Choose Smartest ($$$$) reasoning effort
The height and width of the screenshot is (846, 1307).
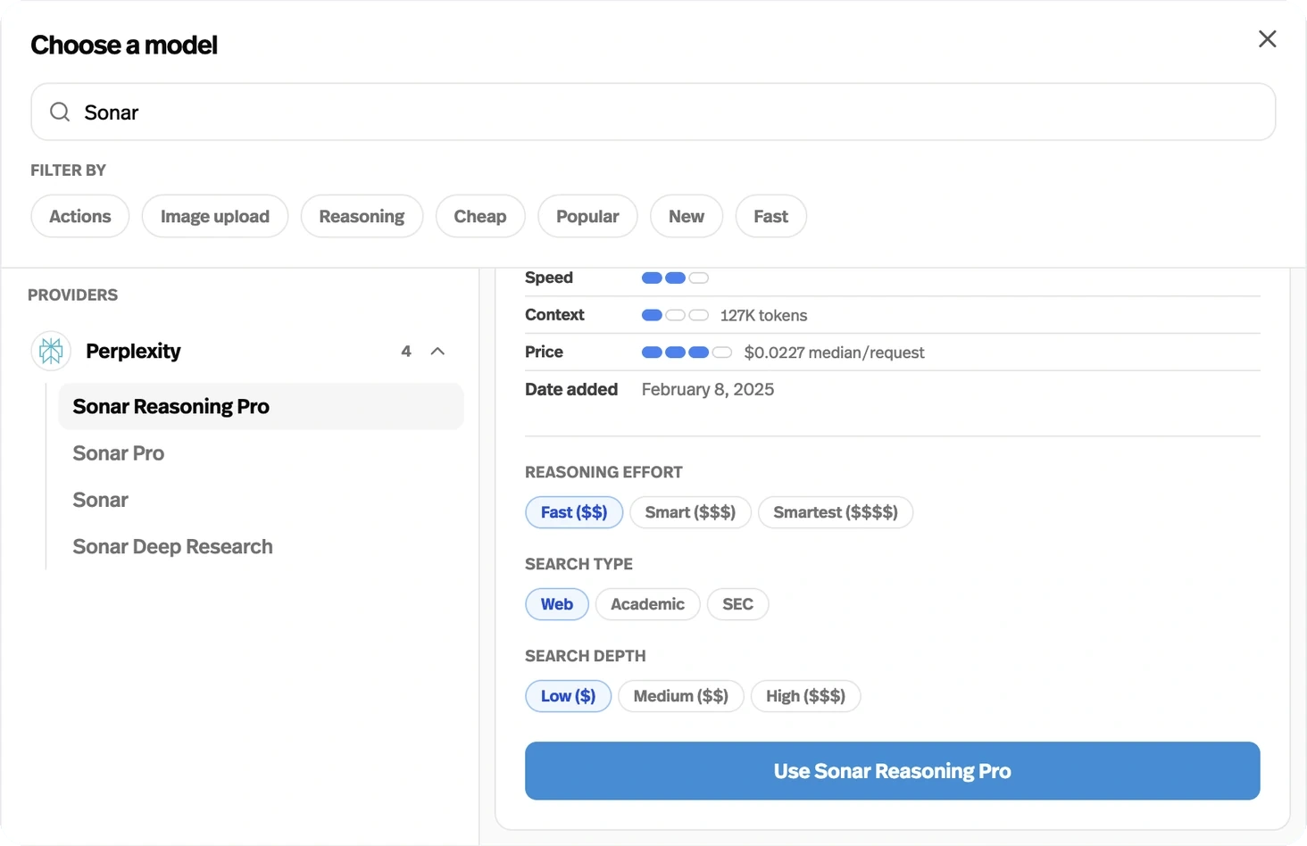(x=836, y=512)
